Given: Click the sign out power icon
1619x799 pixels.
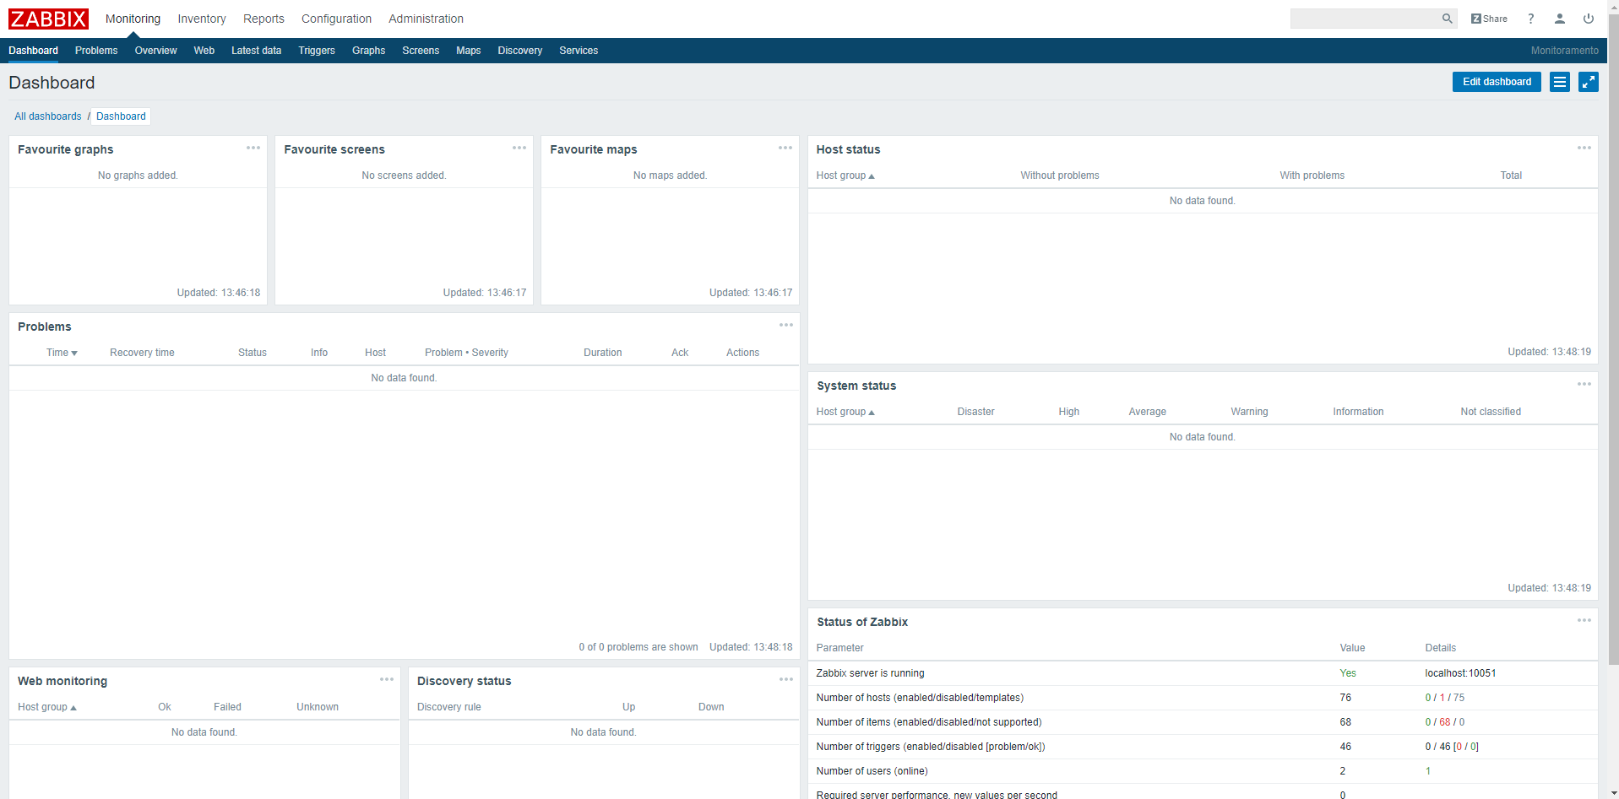Looking at the screenshot, I should [x=1588, y=19].
